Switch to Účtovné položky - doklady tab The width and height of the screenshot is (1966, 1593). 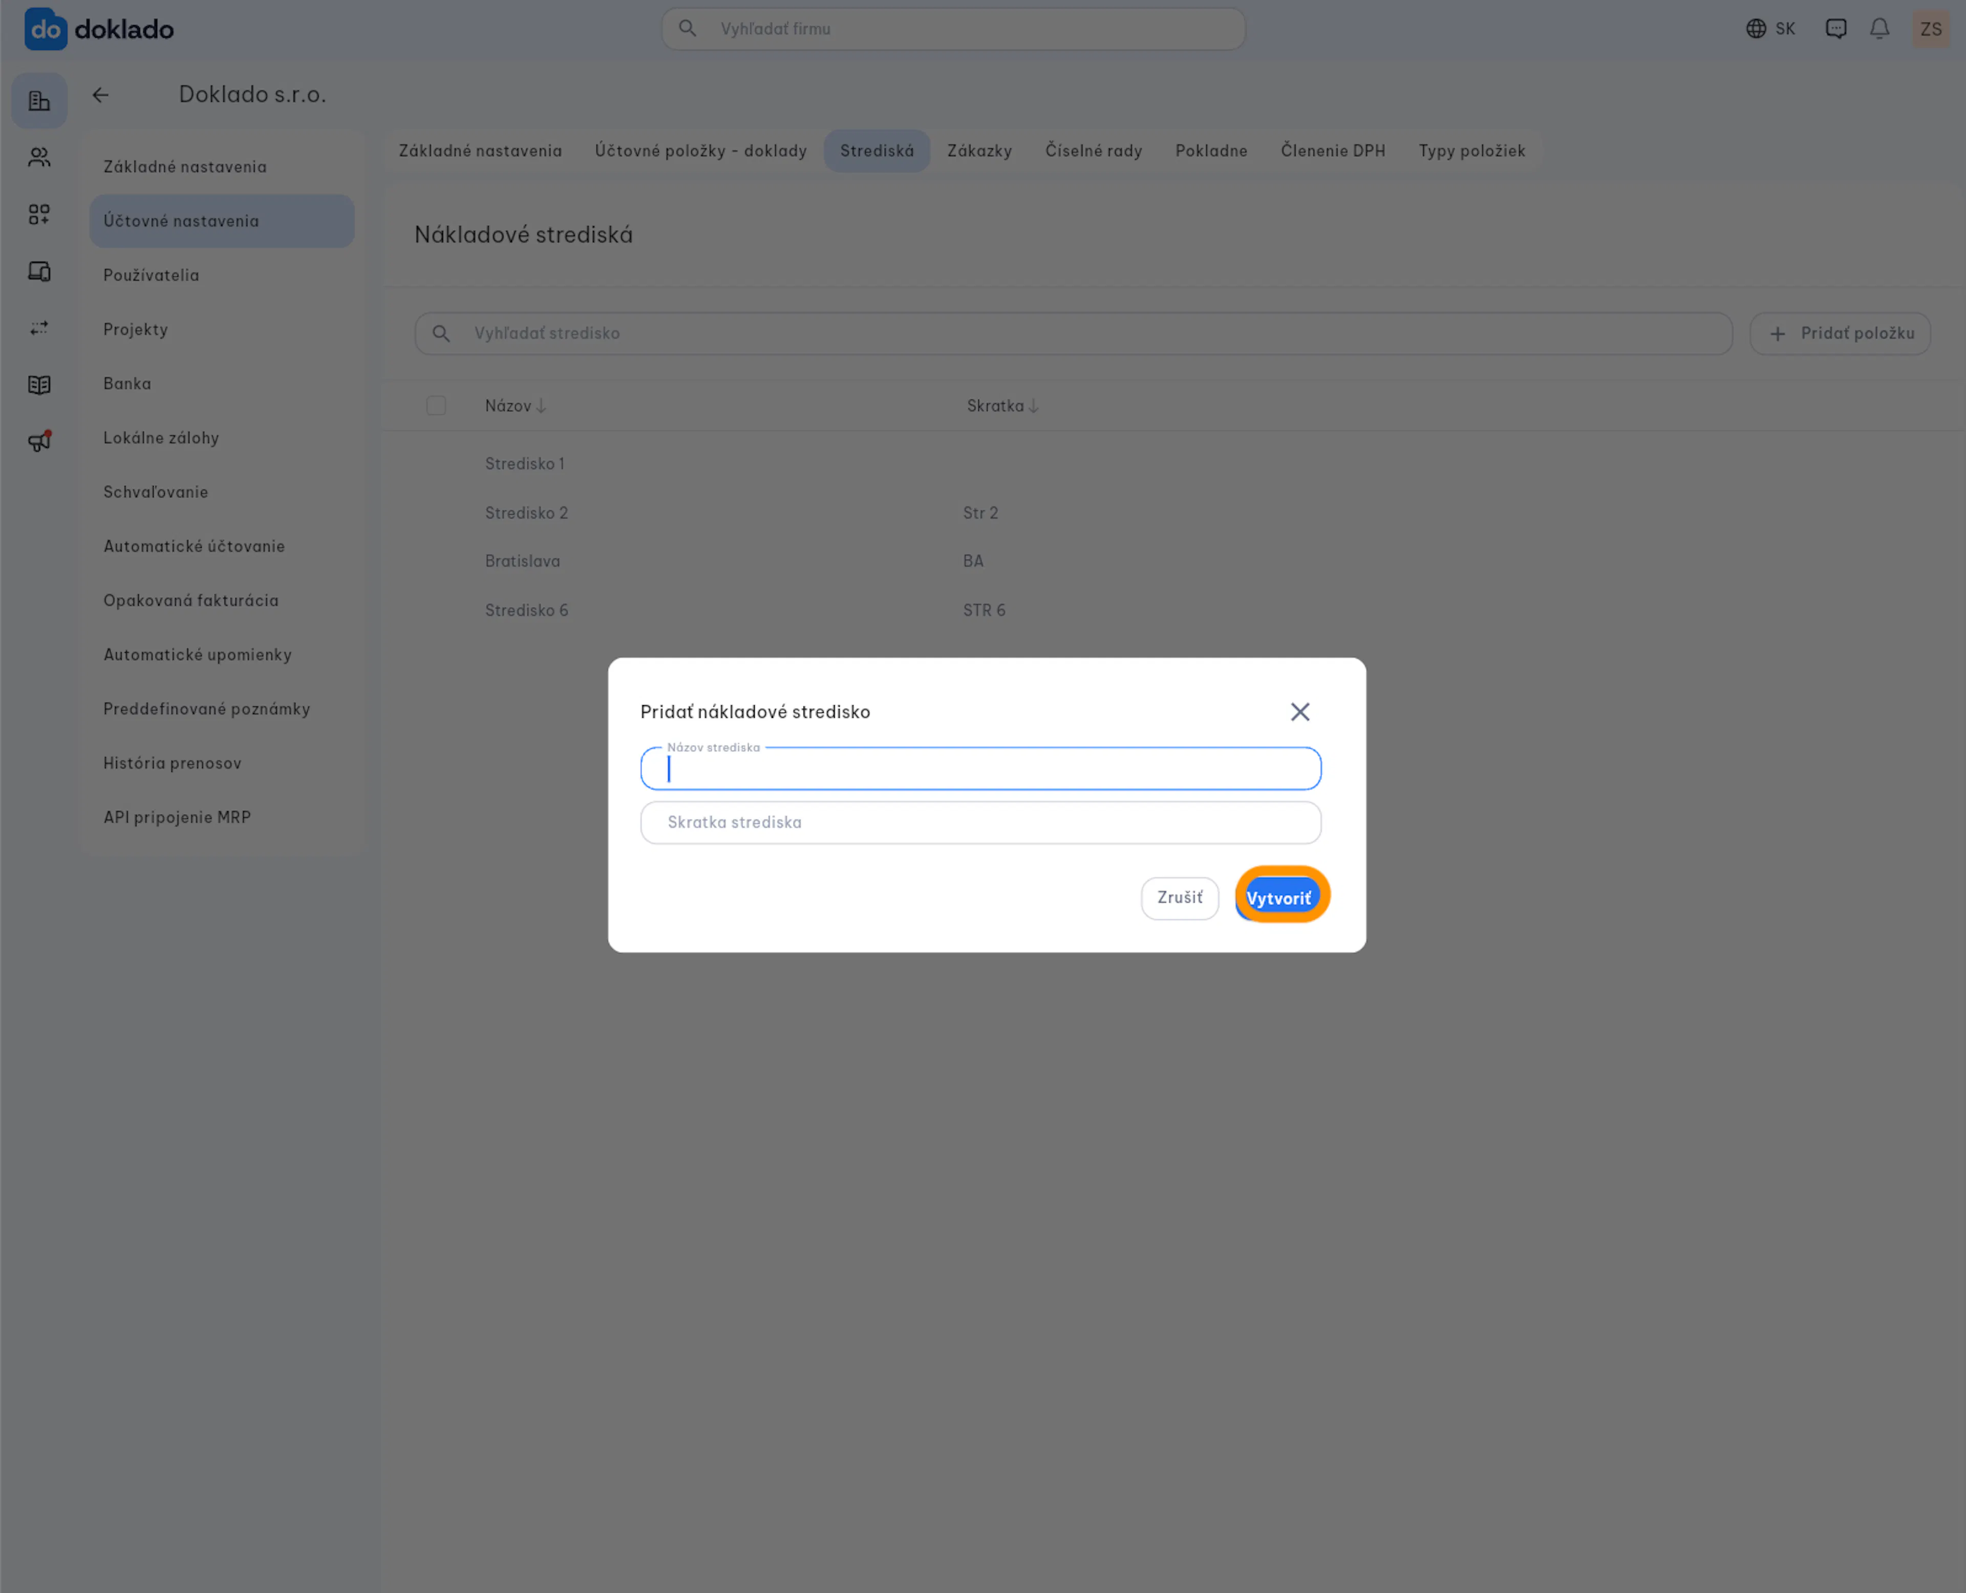(x=701, y=152)
